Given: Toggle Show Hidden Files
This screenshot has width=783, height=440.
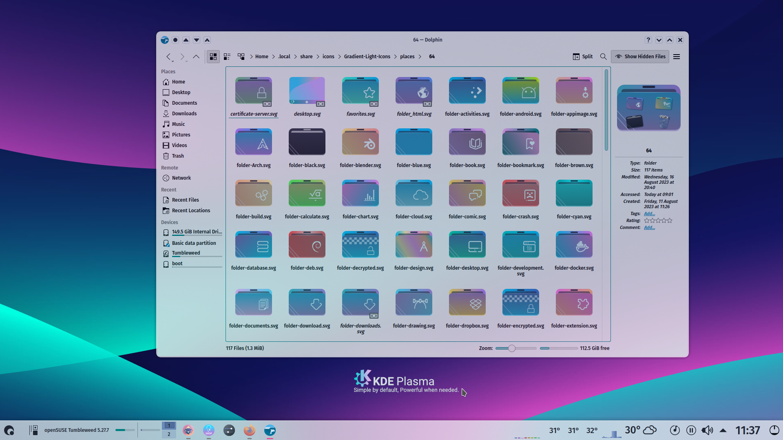Looking at the screenshot, I should [640, 57].
